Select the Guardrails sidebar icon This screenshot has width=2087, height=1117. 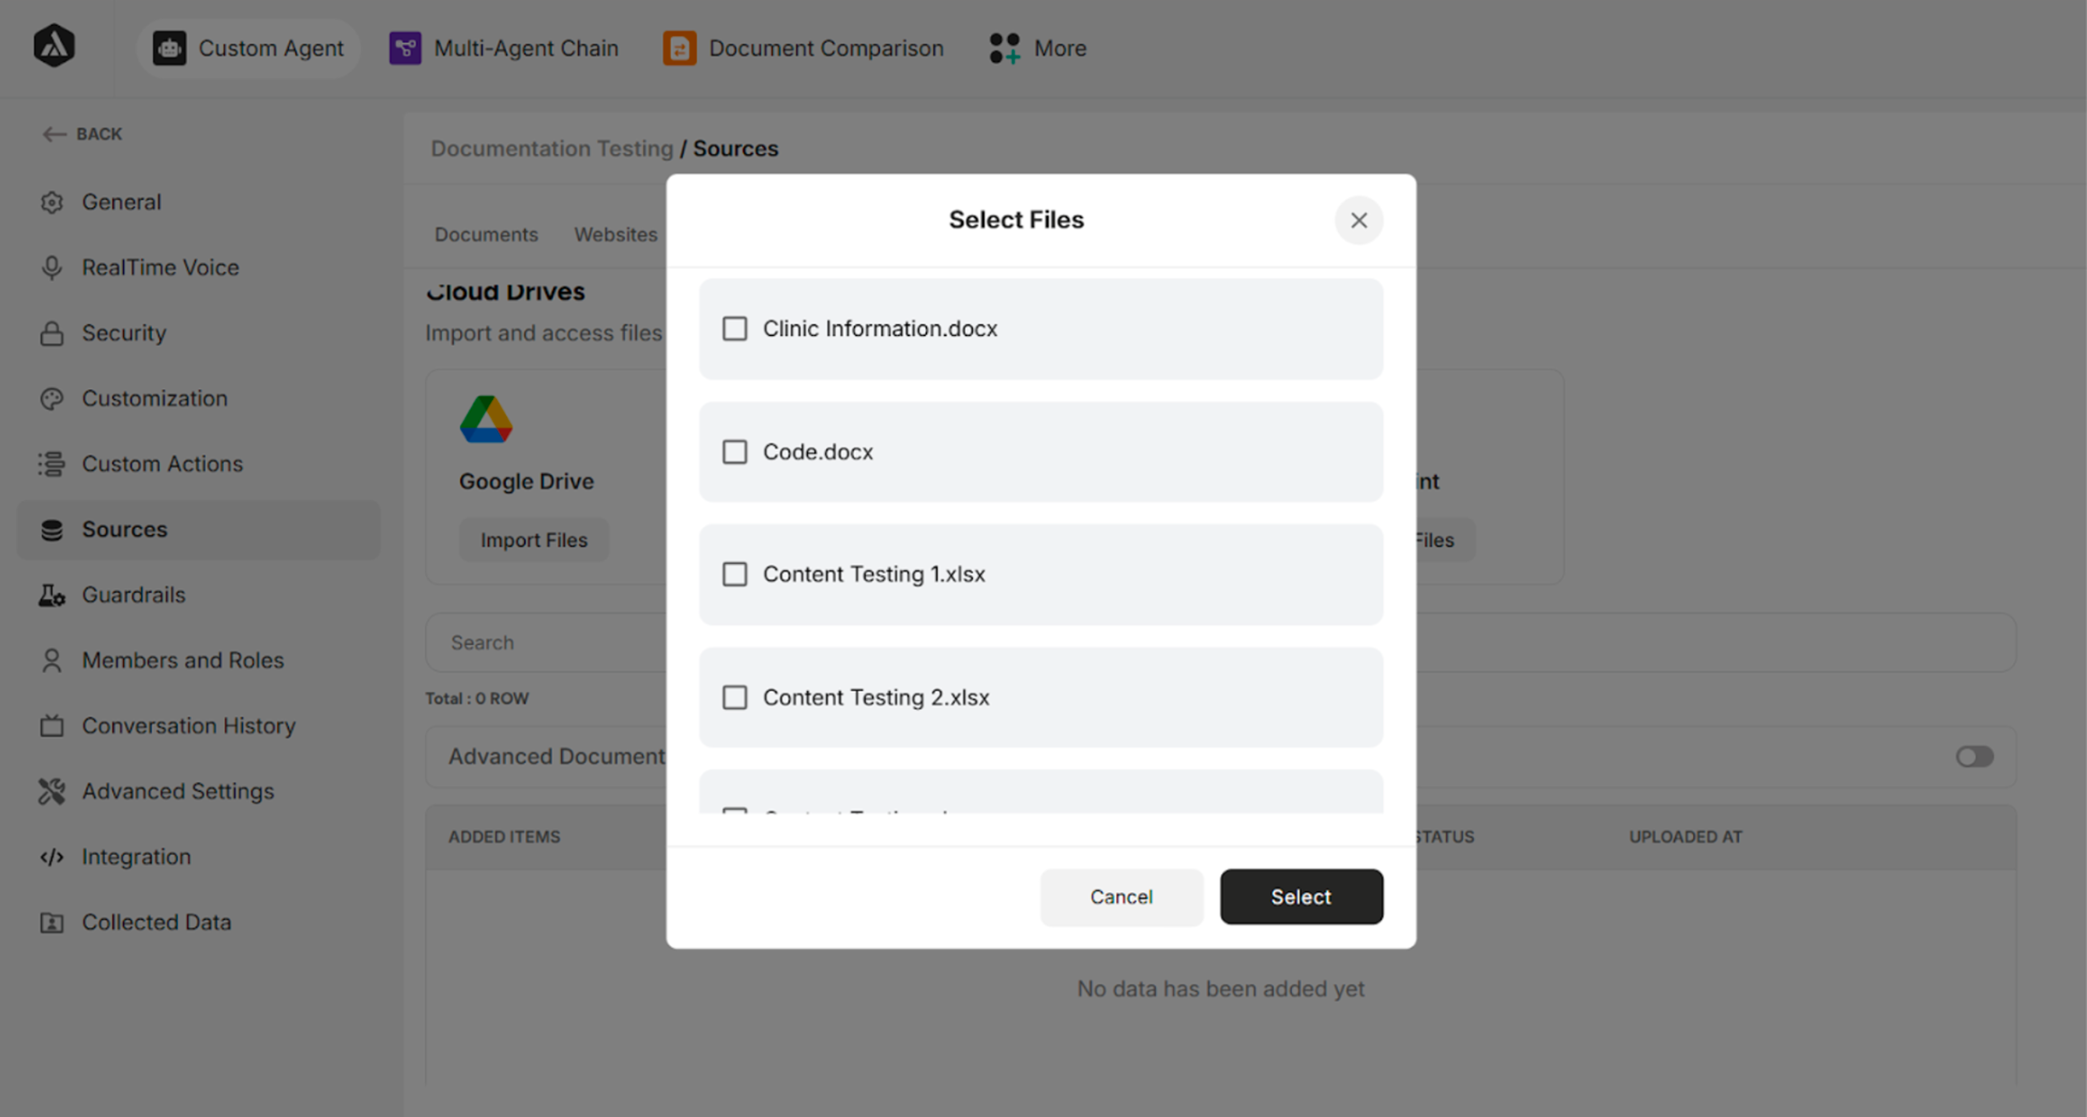click(51, 594)
